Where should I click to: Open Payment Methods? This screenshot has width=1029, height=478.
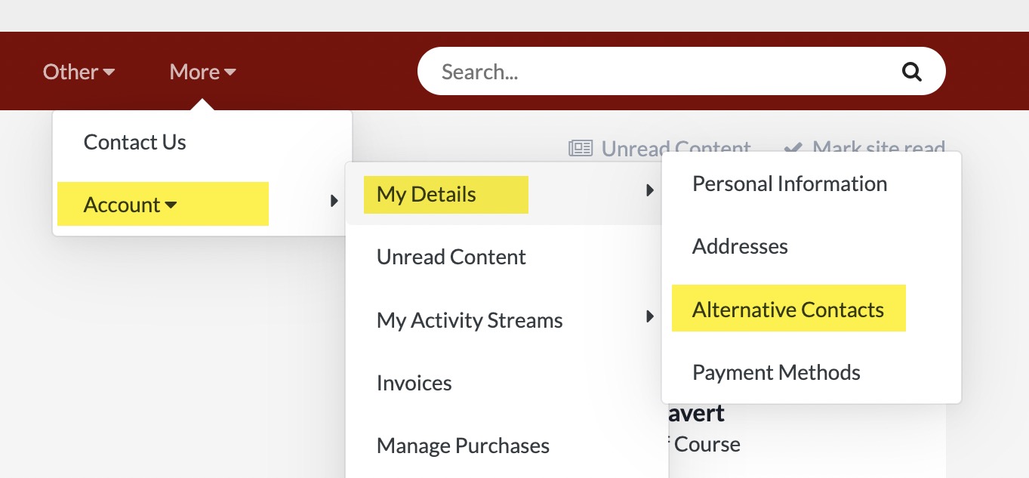pos(776,372)
